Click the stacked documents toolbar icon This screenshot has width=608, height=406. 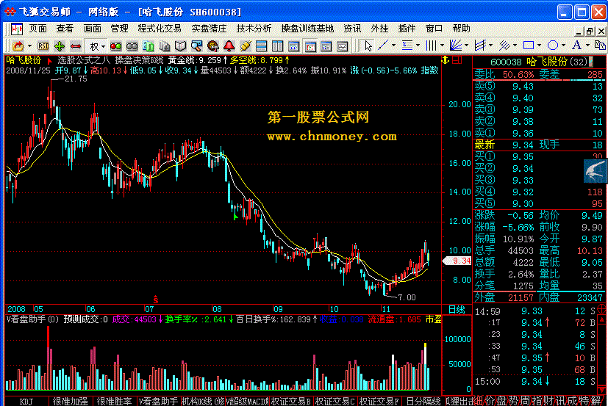[165, 46]
